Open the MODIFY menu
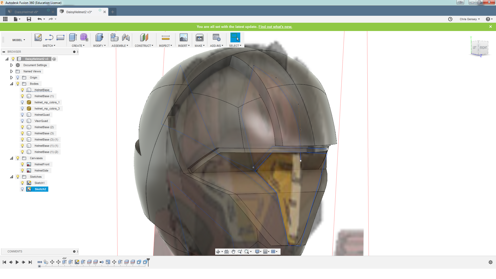This screenshot has height=279, width=496. point(99,46)
